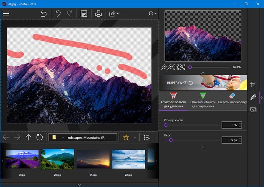Expand more brush settings chevron down
The image size is (264, 187).
(203, 148)
